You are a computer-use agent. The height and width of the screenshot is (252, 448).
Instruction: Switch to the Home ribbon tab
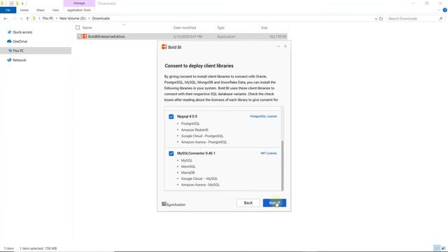[x=24, y=10]
